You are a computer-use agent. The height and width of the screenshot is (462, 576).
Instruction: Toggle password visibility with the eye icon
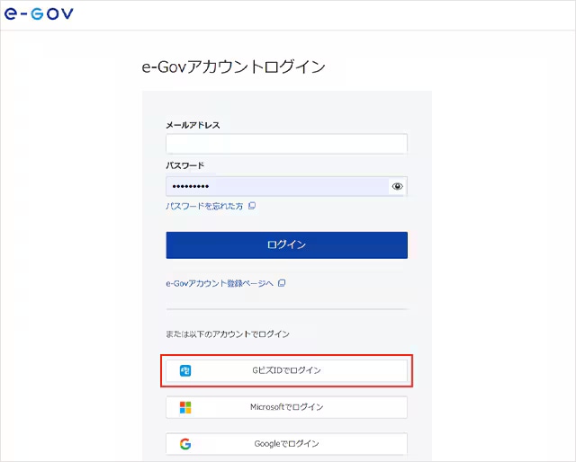pos(397,187)
